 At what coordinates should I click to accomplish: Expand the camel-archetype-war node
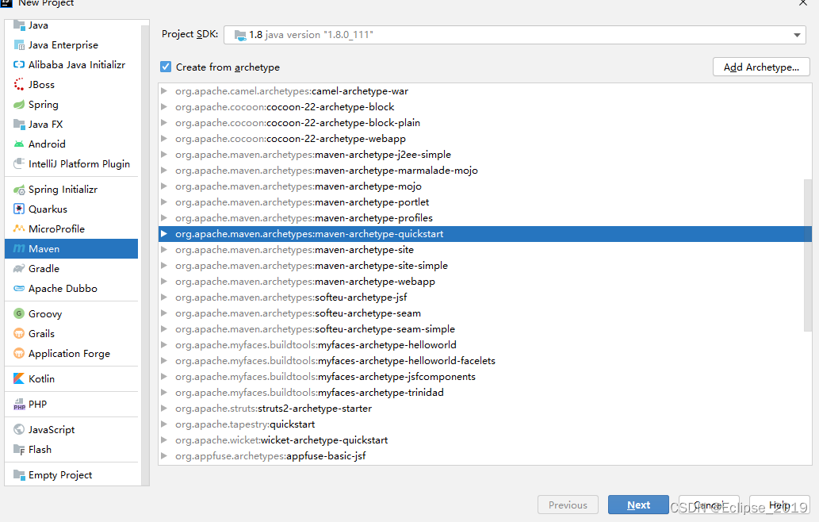(x=164, y=91)
